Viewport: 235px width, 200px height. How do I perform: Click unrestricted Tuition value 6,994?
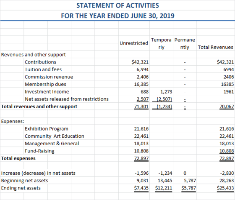click(x=143, y=69)
